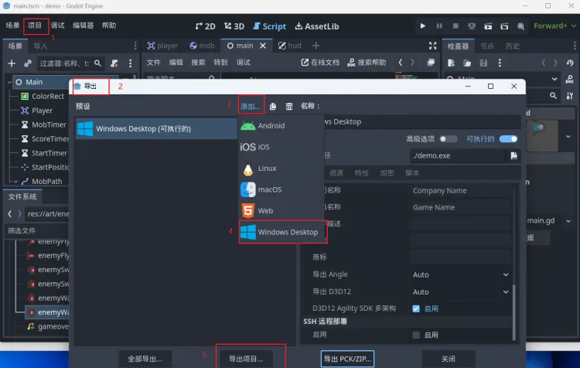This screenshot has width=580, height=368.
Task: Run a specific scene icon
Action: [504, 26]
